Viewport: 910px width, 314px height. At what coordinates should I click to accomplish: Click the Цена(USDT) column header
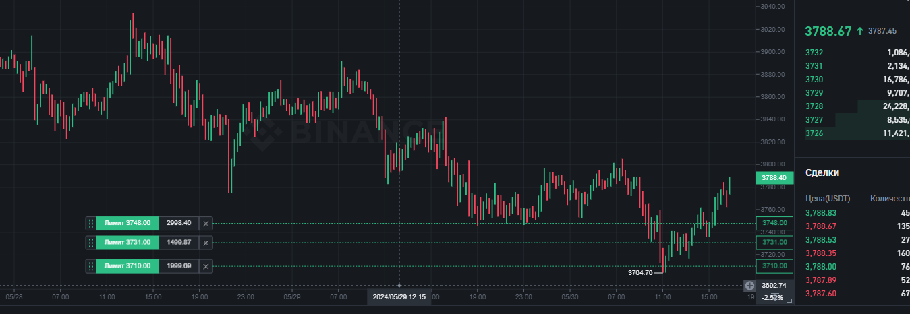click(828, 199)
